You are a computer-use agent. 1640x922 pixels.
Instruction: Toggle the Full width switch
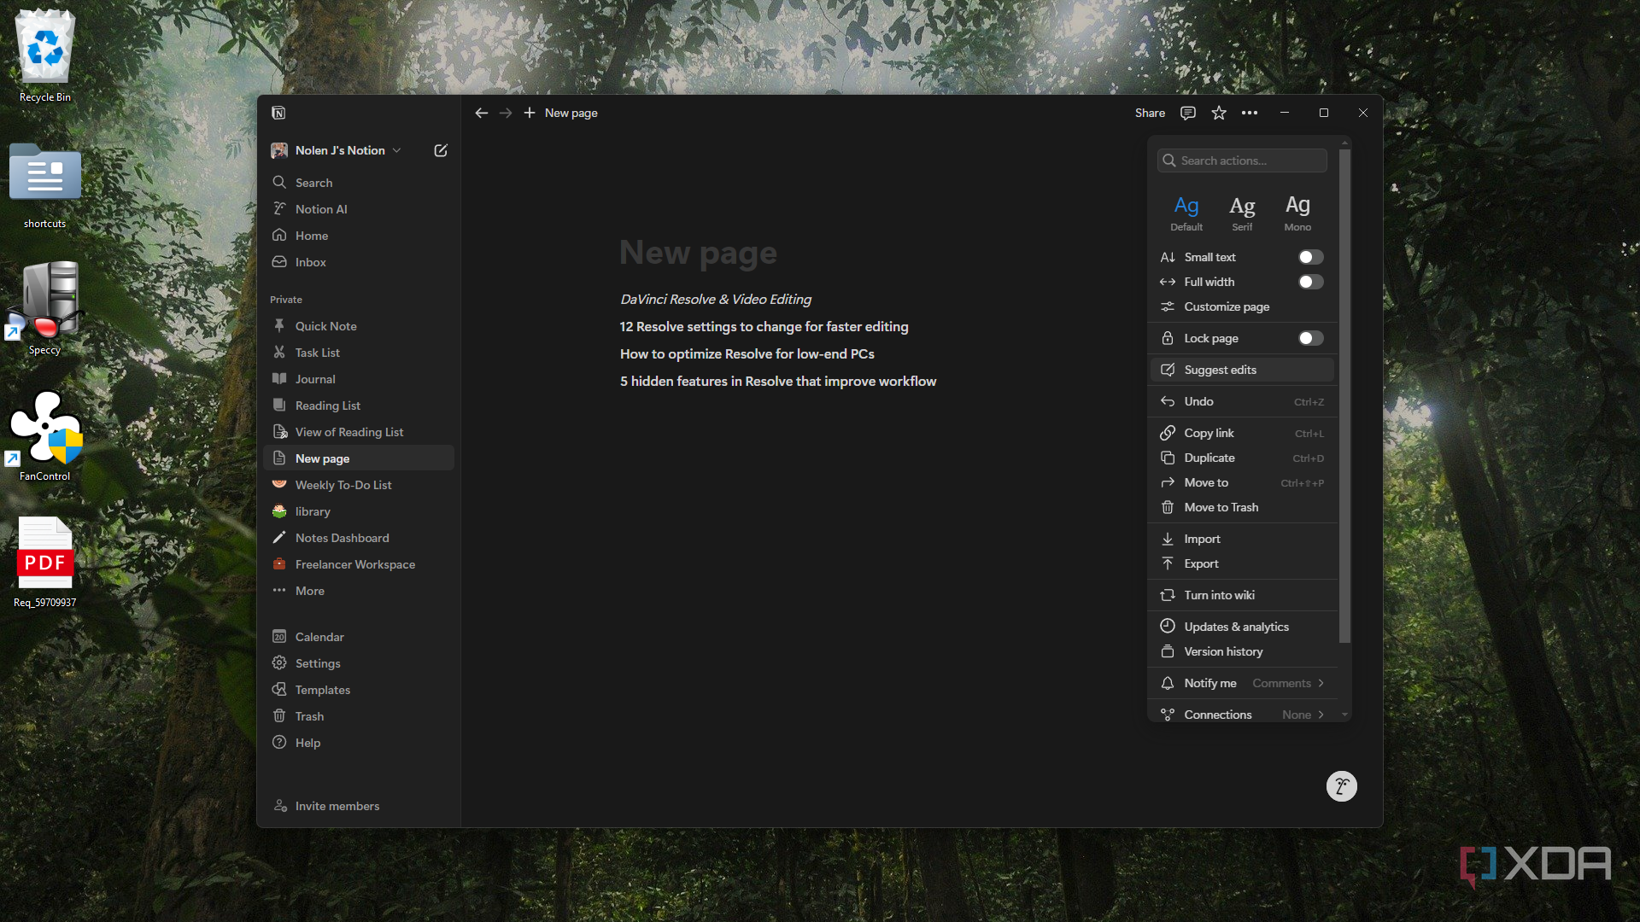pyautogui.click(x=1311, y=282)
